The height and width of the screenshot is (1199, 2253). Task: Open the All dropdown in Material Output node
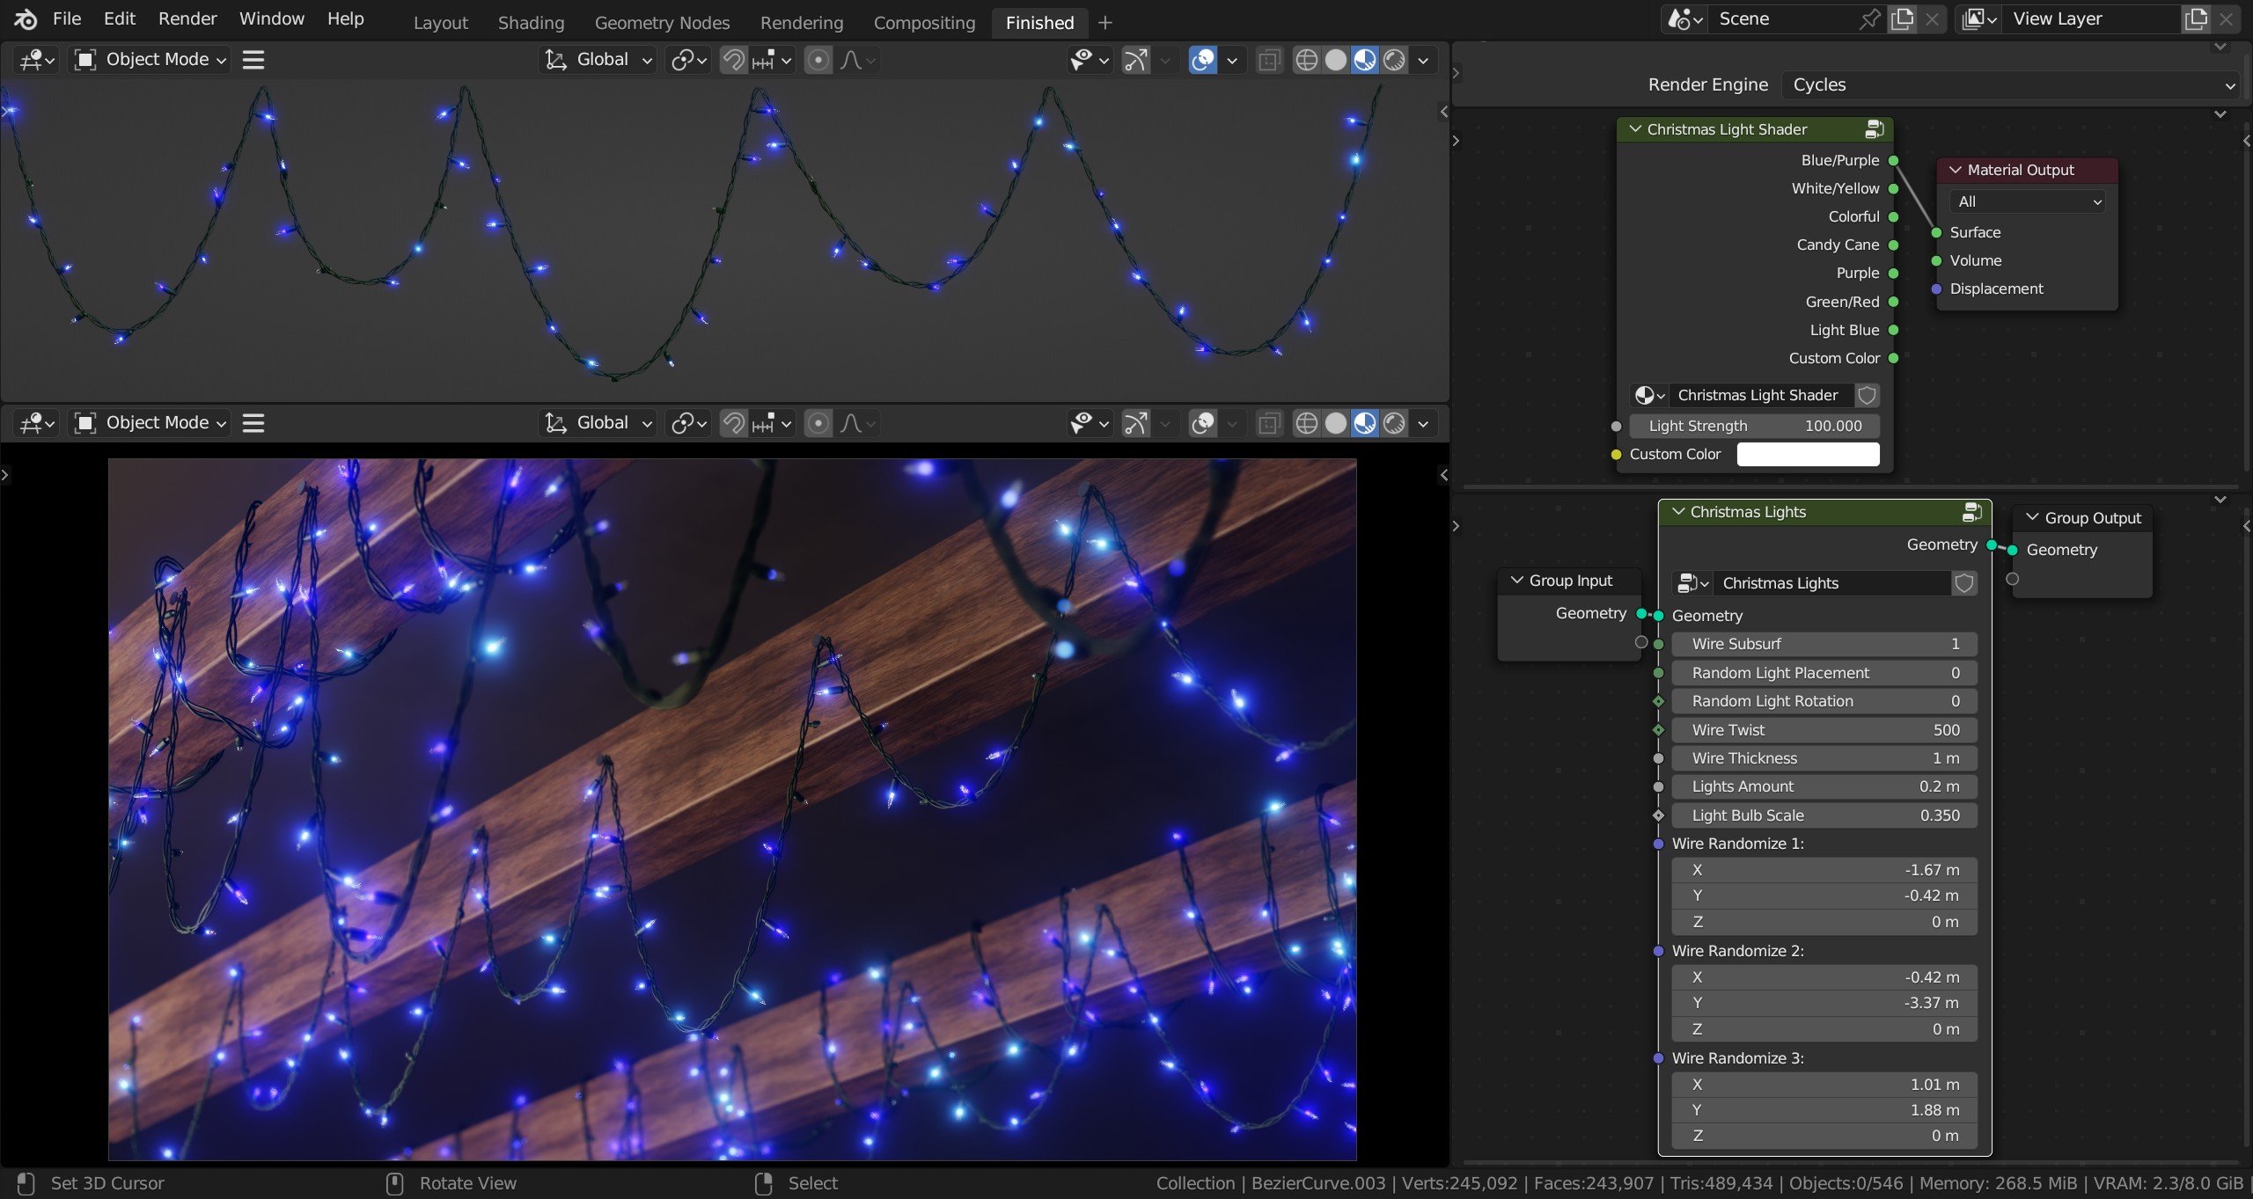tap(2026, 201)
